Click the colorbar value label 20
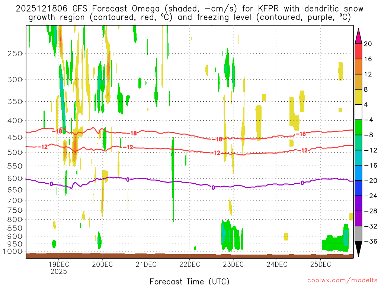Viewport: 381px width, 285px height. pos(368,44)
